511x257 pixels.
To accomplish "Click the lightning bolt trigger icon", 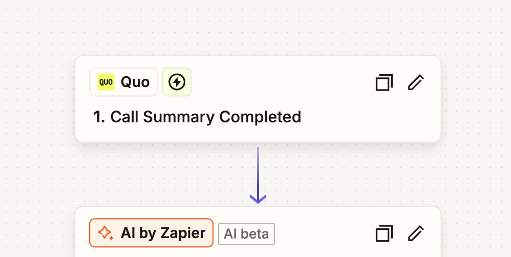I will [x=177, y=82].
